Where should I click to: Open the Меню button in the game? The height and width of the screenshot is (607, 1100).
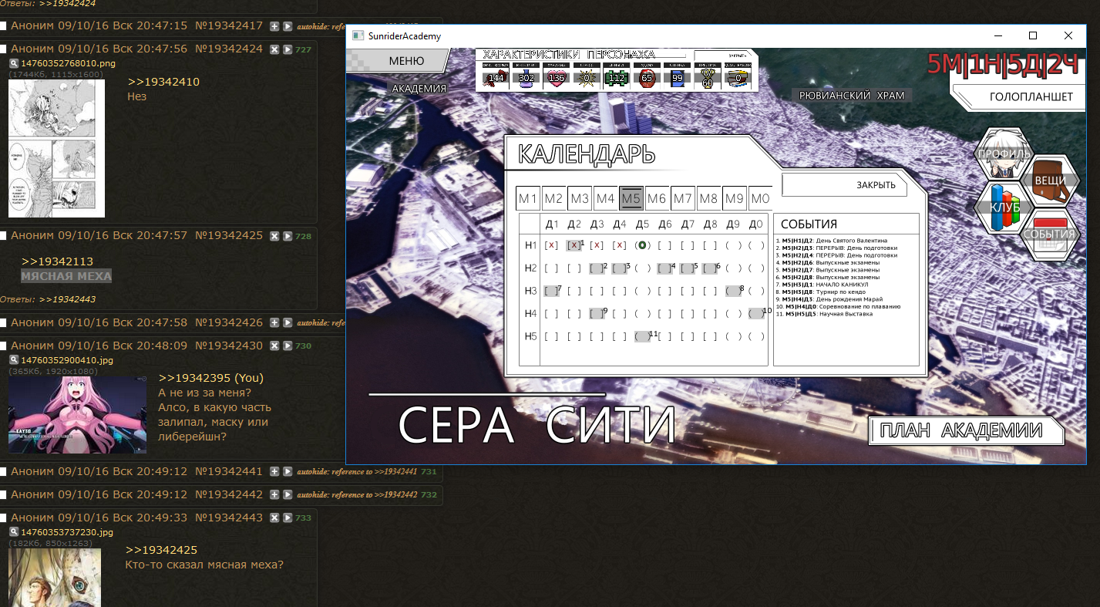click(x=399, y=61)
